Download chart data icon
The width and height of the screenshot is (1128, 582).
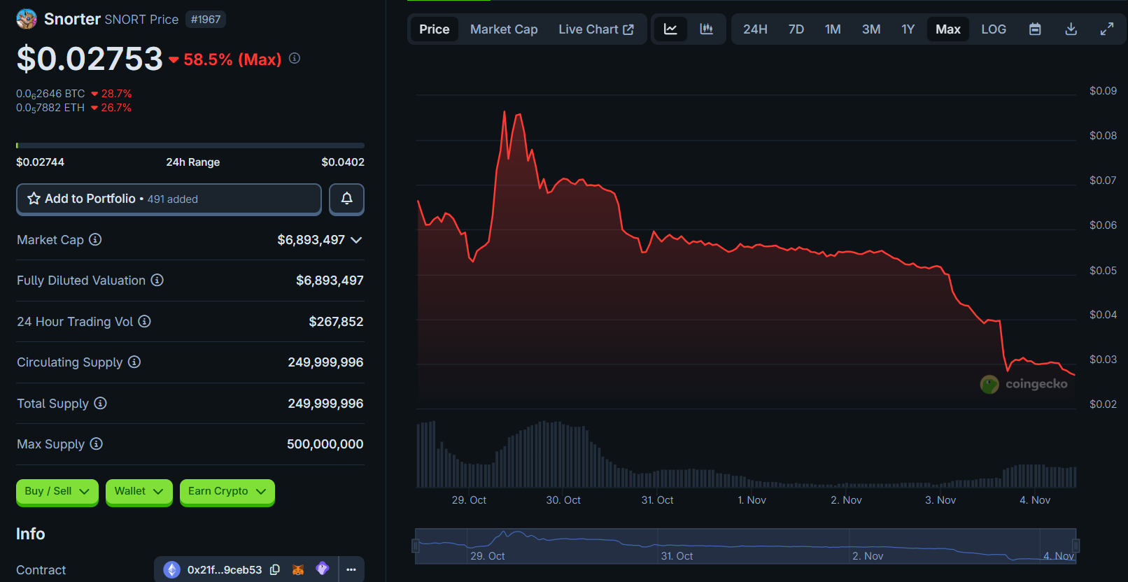(1071, 29)
